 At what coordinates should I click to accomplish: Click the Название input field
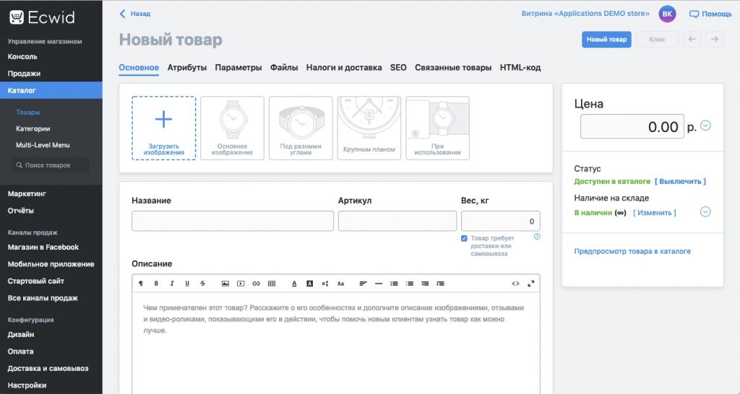(233, 221)
